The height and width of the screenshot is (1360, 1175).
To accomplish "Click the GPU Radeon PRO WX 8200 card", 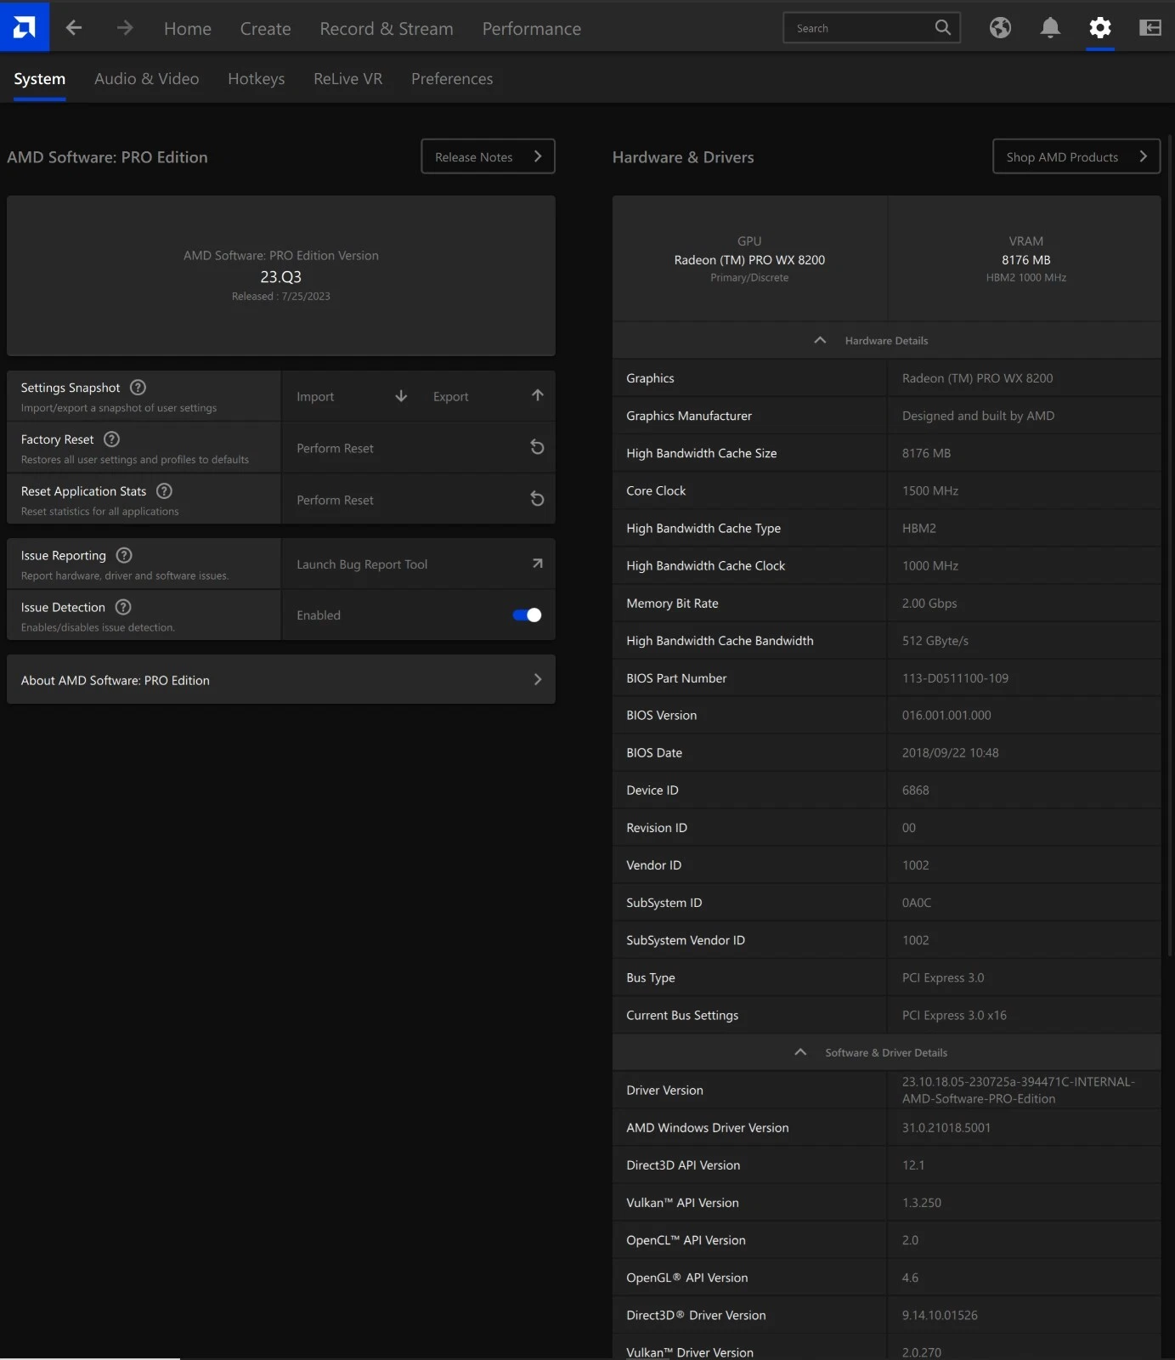I will pyautogui.click(x=749, y=258).
